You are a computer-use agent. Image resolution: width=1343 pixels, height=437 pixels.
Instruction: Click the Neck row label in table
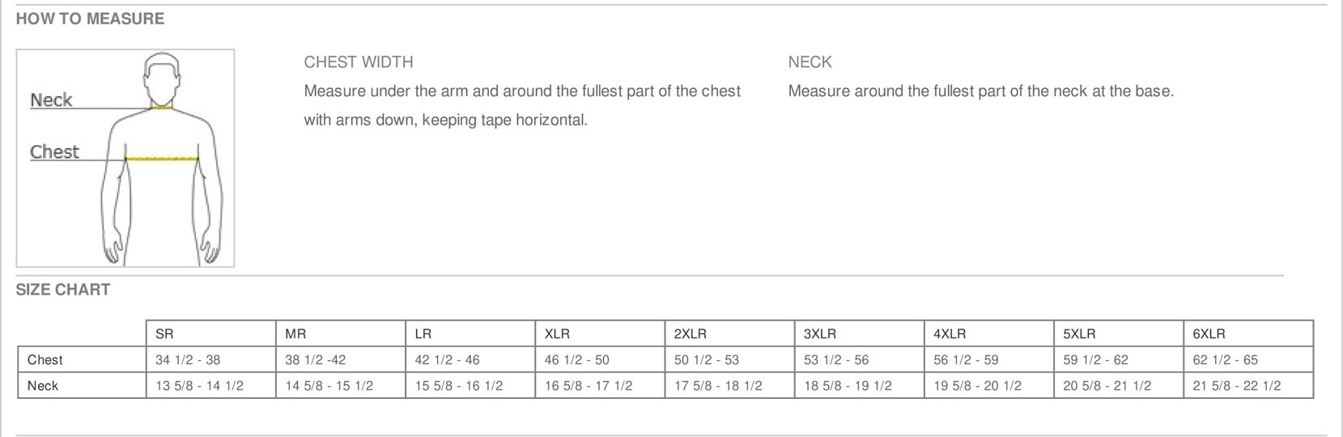pos(43,386)
